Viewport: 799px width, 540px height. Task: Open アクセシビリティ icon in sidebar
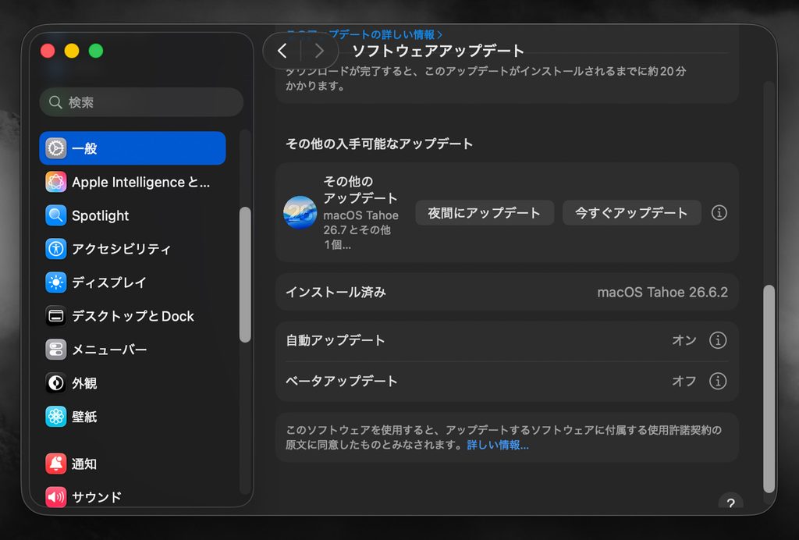[56, 249]
